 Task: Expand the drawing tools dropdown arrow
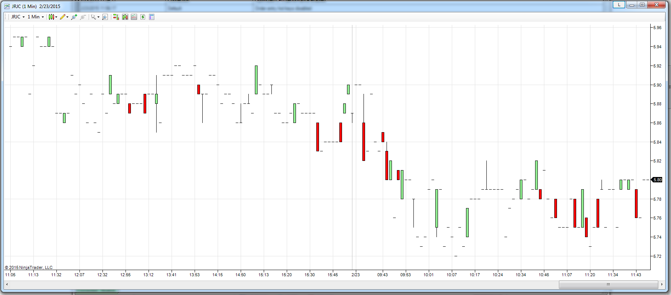tap(68, 17)
